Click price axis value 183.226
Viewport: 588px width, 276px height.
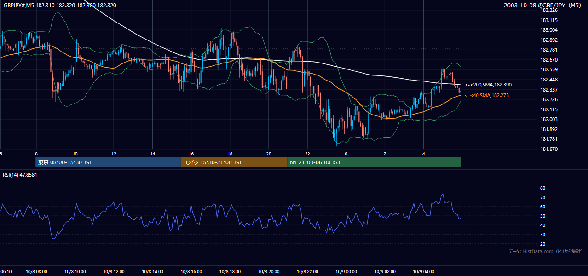click(x=548, y=10)
